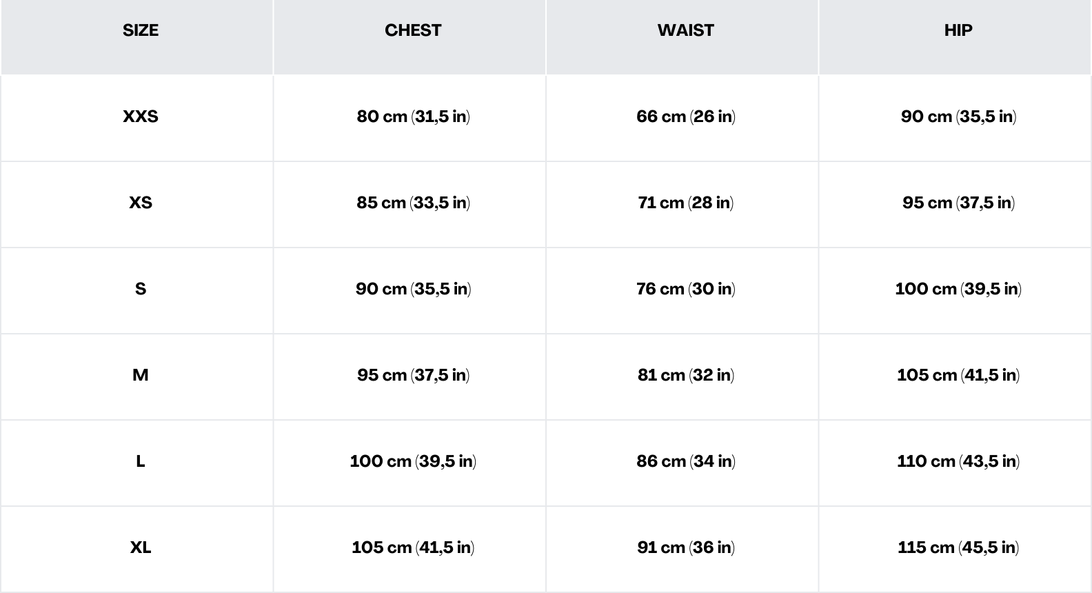Click the CHEST column header

coord(413,30)
